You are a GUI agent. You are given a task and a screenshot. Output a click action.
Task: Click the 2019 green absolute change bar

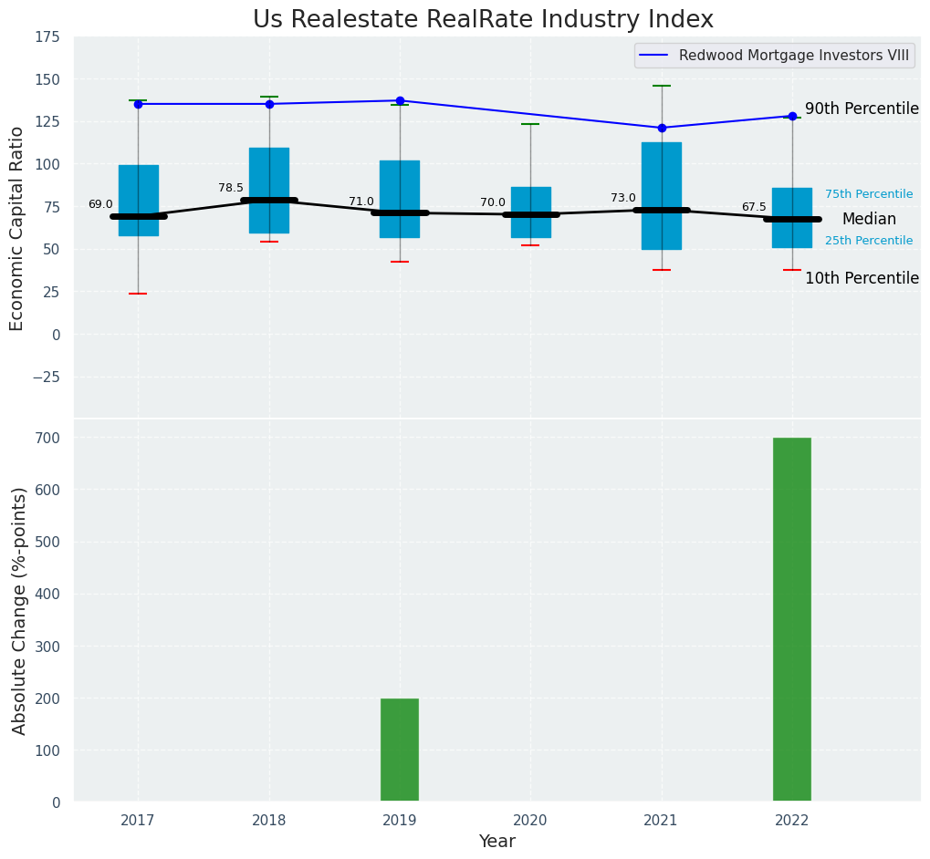tap(400, 750)
